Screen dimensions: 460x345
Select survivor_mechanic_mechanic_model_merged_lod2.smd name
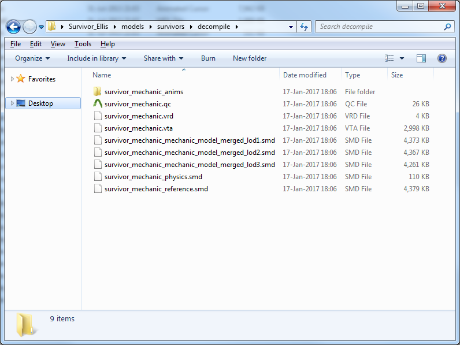(x=190, y=153)
